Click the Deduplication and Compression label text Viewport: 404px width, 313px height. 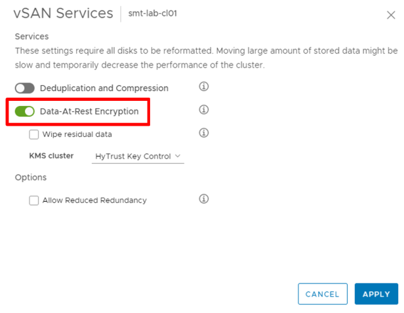(104, 88)
